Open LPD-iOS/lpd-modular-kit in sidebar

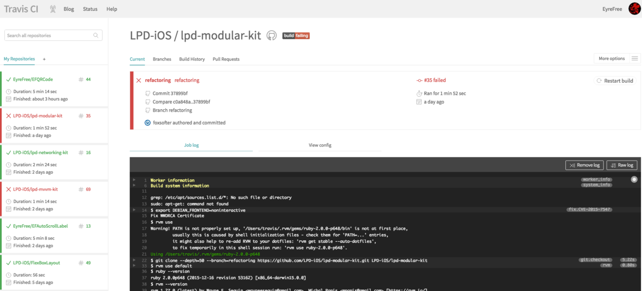37,116
